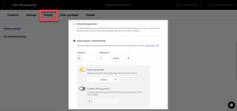Select Set additional pricing in sidebar

tap(15, 37)
